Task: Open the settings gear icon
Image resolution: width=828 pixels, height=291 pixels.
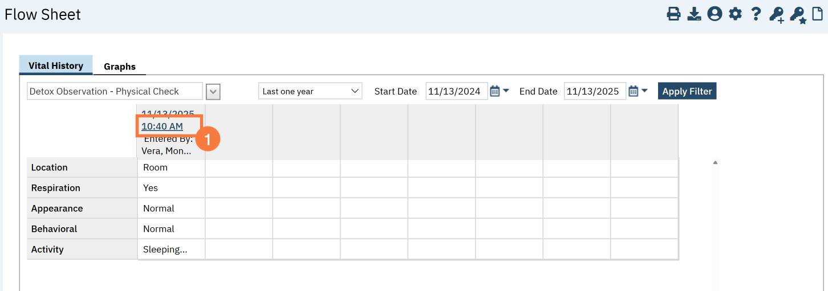Action: pyautogui.click(x=735, y=14)
